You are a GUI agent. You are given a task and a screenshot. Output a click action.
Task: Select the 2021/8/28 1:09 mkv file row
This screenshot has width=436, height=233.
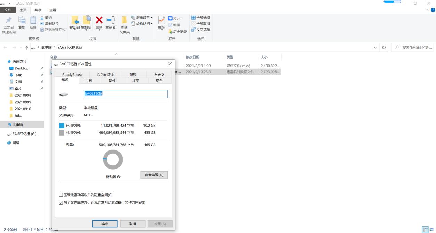pyautogui.click(x=166, y=66)
